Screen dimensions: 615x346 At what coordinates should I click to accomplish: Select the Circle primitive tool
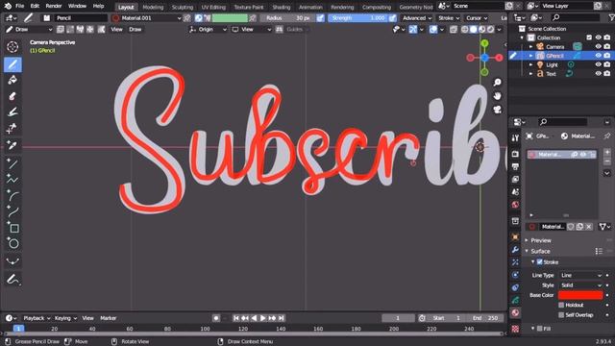(12, 243)
